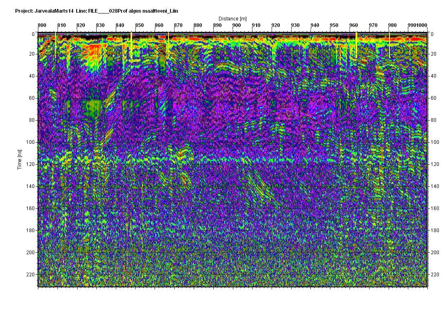Screen dimensions: 447x309
Task: Click the 890 distance tick label
Action: point(217,25)
